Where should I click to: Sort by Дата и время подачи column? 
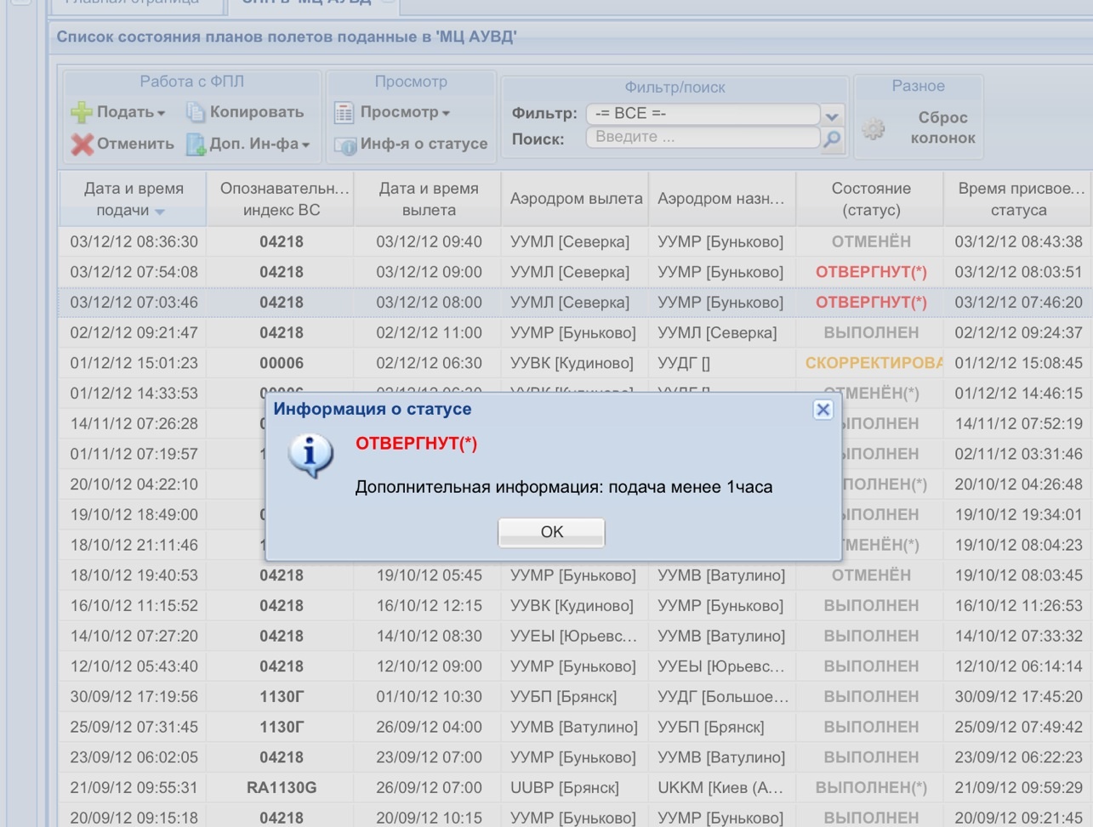(x=133, y=199)
